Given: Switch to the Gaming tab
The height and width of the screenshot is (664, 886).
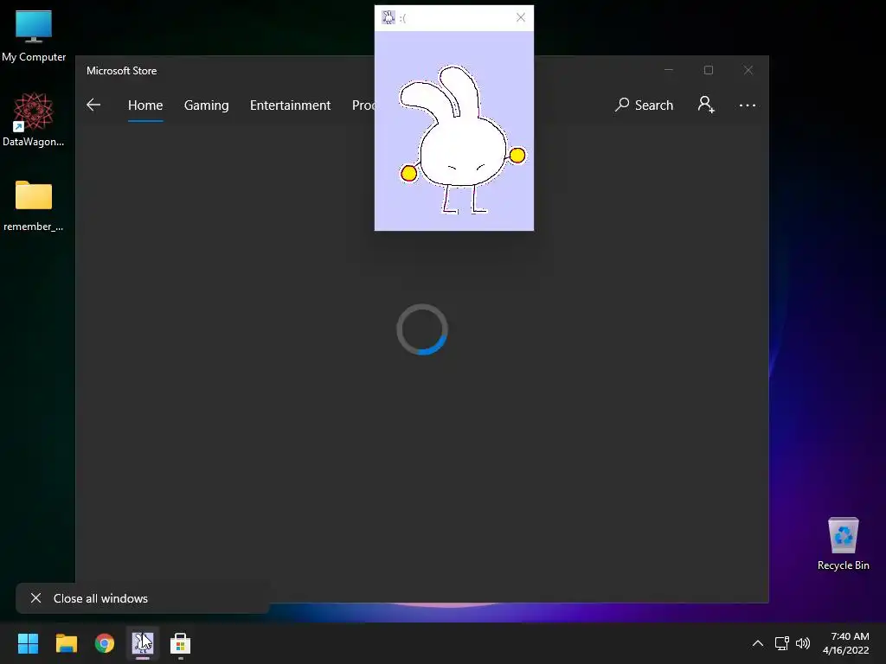Looking at the screenshot, I should coord(206,105).
